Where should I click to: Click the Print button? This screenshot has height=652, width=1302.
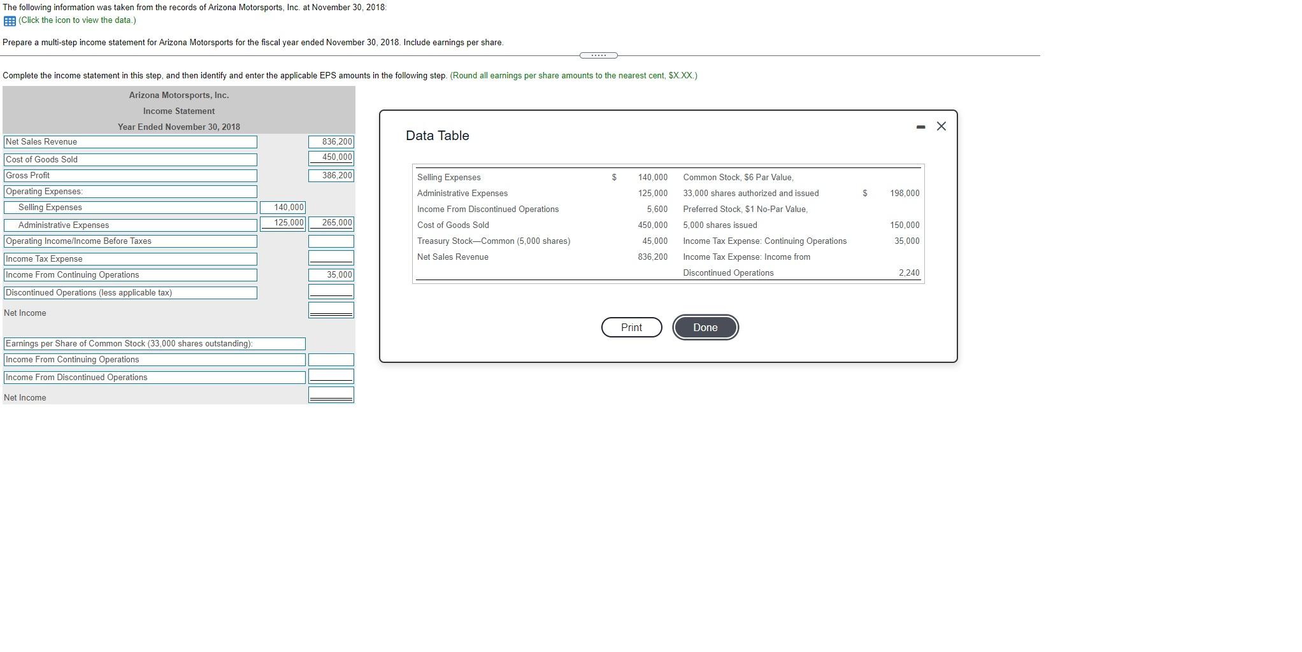[631, 327]
